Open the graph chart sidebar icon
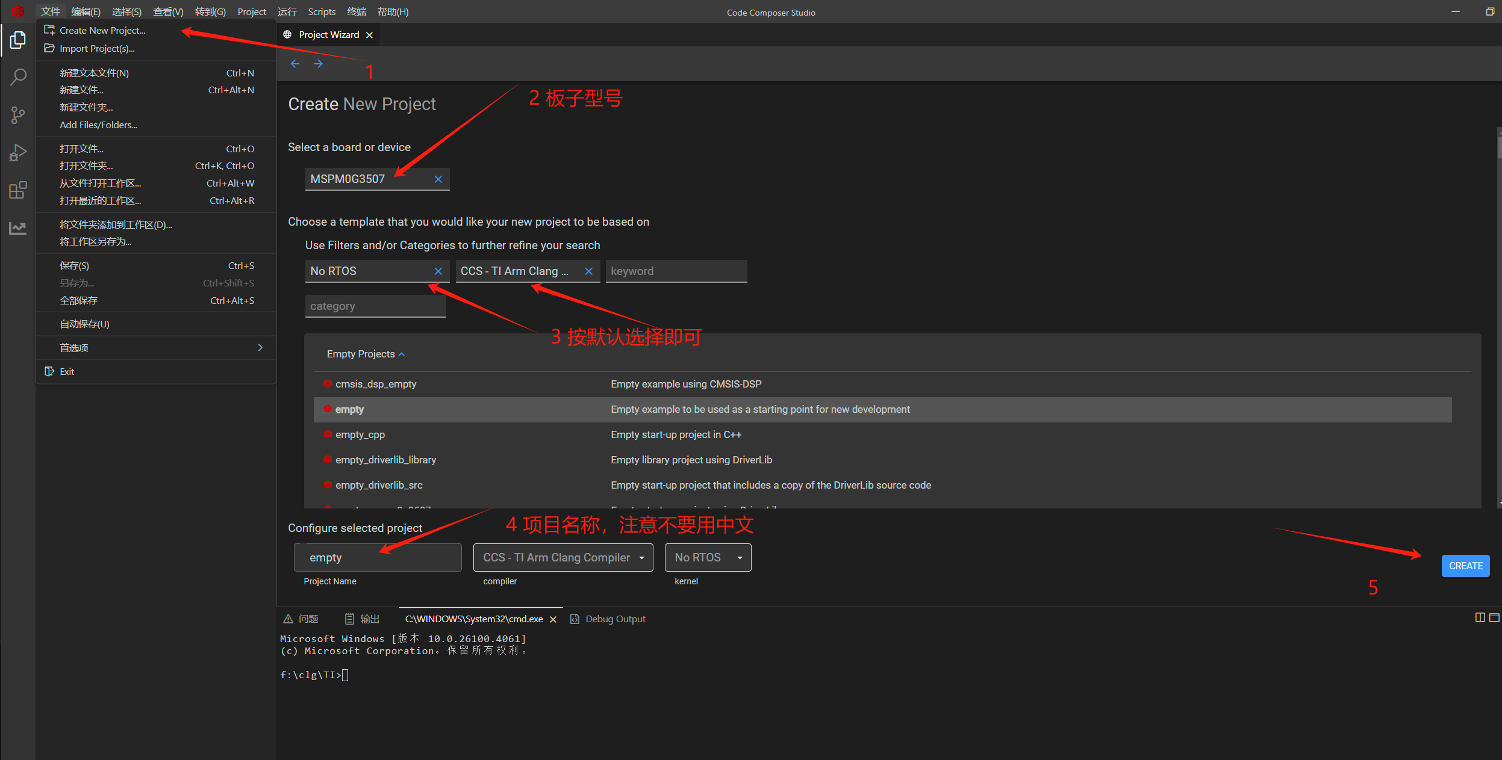Screen dimensions: 1502x760 18,228
